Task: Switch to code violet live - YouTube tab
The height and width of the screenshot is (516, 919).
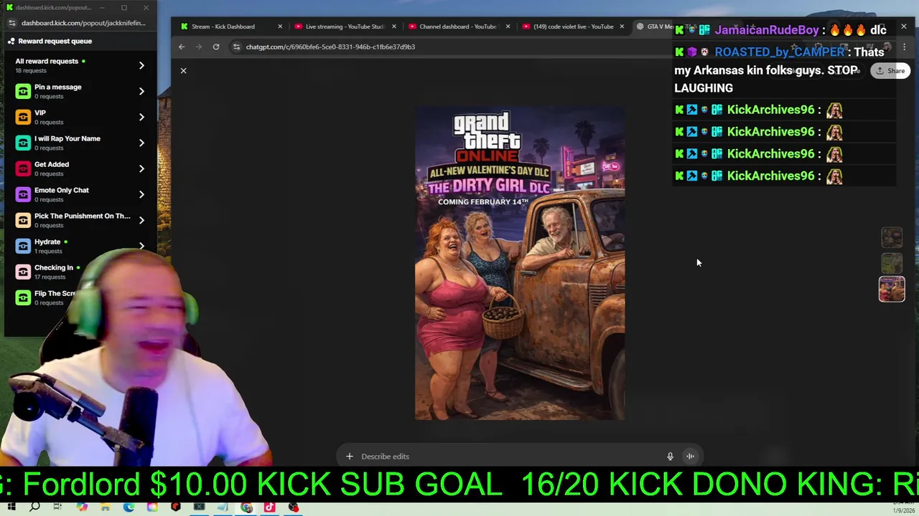Action: click(x=573, y=27)
